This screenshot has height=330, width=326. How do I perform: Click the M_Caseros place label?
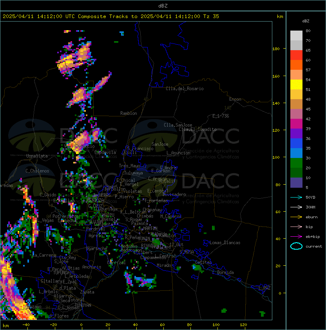[171, 216]
